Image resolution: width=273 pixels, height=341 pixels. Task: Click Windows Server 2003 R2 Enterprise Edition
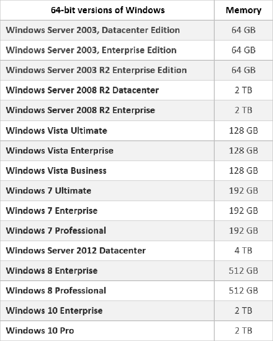click(x=96, y=70)
